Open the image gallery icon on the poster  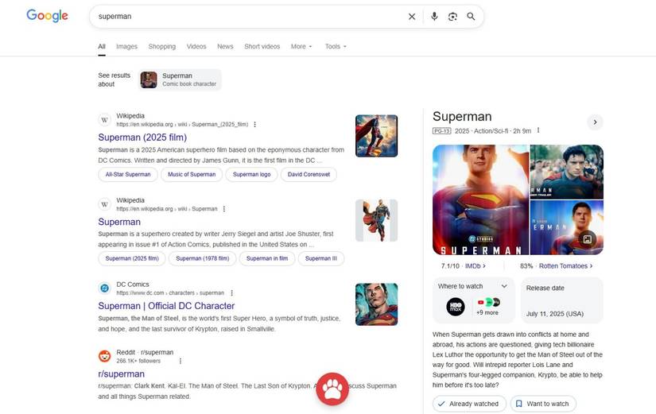[x=588, y=238]
